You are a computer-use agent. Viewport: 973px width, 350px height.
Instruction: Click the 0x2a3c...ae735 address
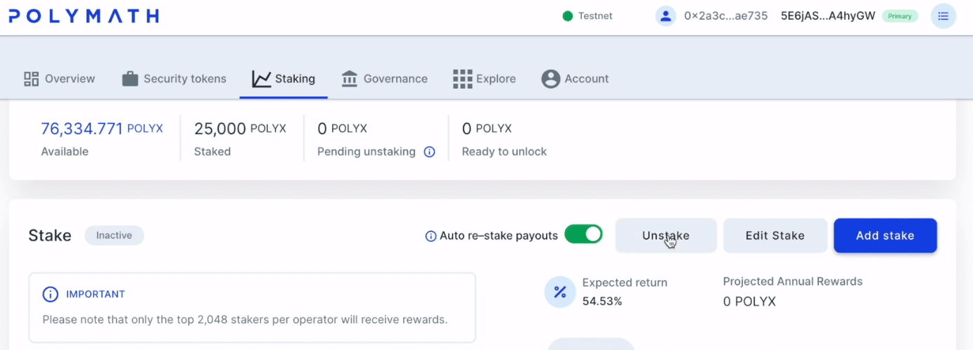tap(725, 16)
